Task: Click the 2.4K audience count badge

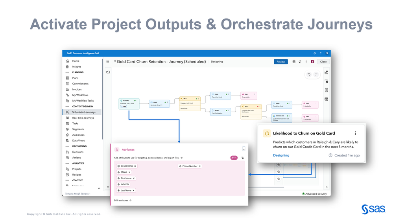Action: [124, 107]
